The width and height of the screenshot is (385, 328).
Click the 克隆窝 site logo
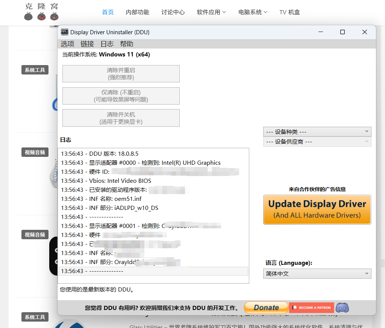pyautogui.click(x=41, y=12)
